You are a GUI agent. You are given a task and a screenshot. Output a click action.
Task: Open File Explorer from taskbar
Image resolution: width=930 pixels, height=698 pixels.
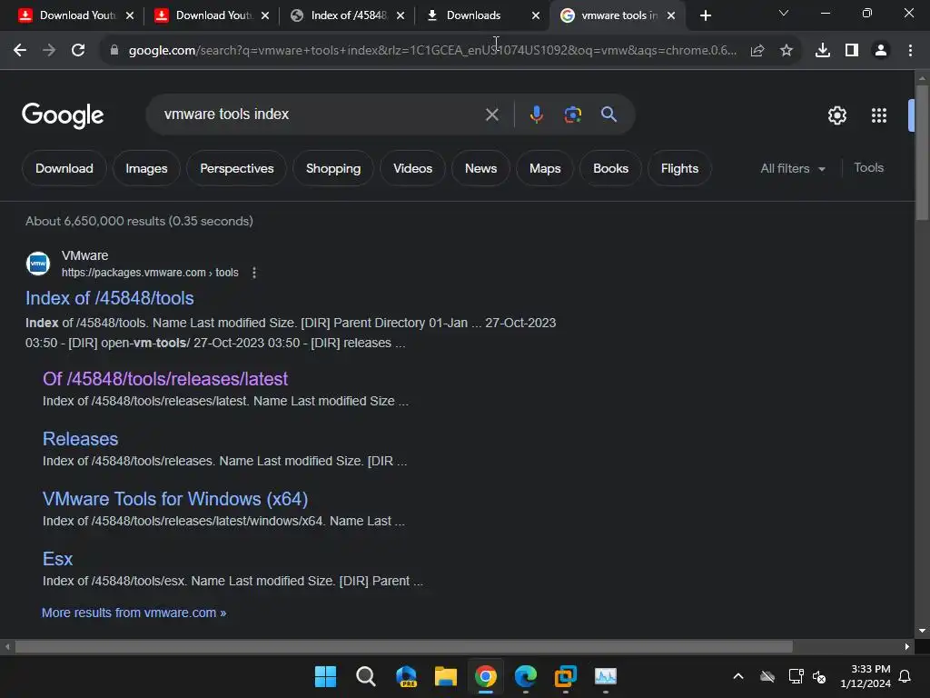coord(445,676)
